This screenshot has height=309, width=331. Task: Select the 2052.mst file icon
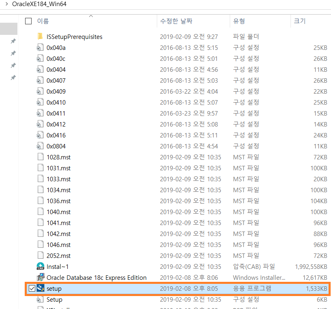click(x=41, y=256)
